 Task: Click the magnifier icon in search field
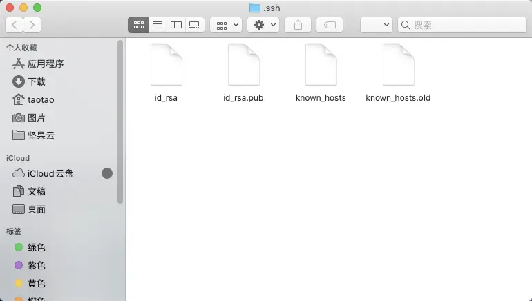click(x=406, y=25)
